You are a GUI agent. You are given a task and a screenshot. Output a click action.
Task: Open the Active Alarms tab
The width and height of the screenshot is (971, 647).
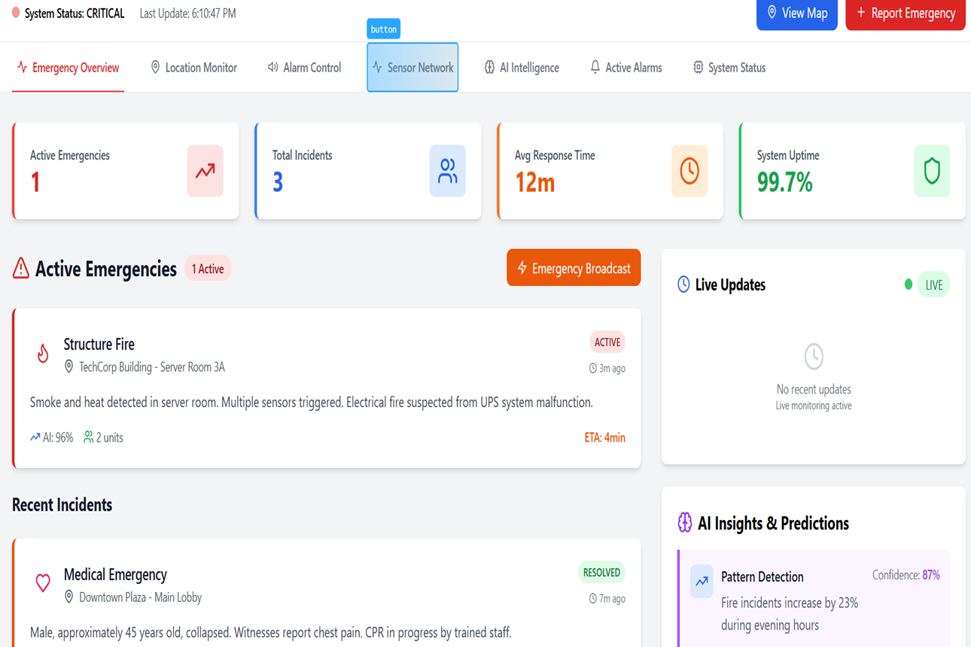pyautogui.click(x=626, y=68)
